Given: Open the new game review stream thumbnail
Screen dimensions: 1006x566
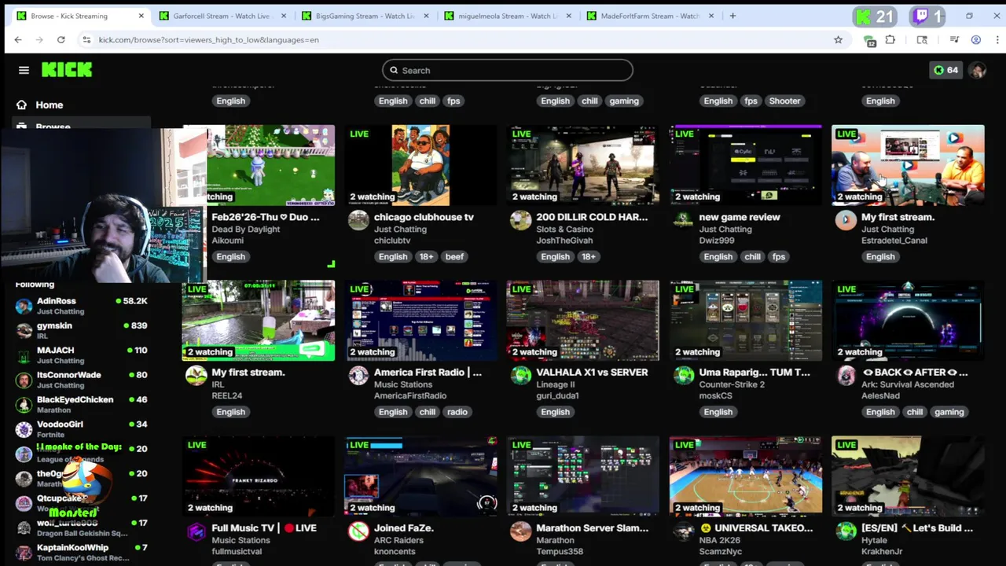Looking at the screenshot, I should pos(746,165).
